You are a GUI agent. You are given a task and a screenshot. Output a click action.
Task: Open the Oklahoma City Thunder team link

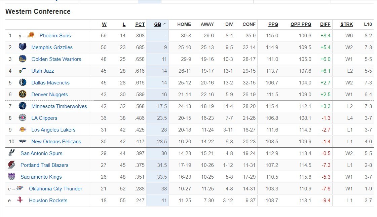pos(55,189)
